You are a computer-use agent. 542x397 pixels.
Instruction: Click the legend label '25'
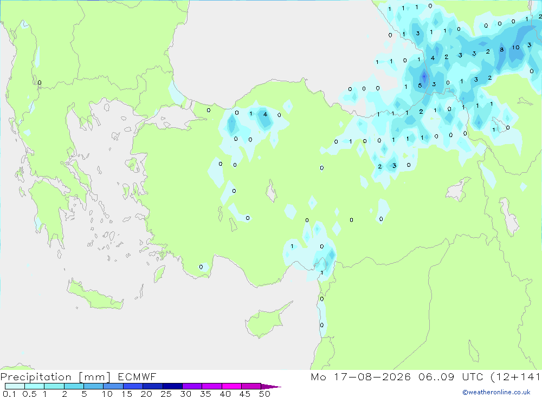click(x=166, y=394)
